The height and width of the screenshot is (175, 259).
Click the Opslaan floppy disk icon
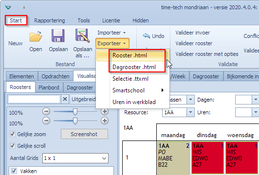58,35
